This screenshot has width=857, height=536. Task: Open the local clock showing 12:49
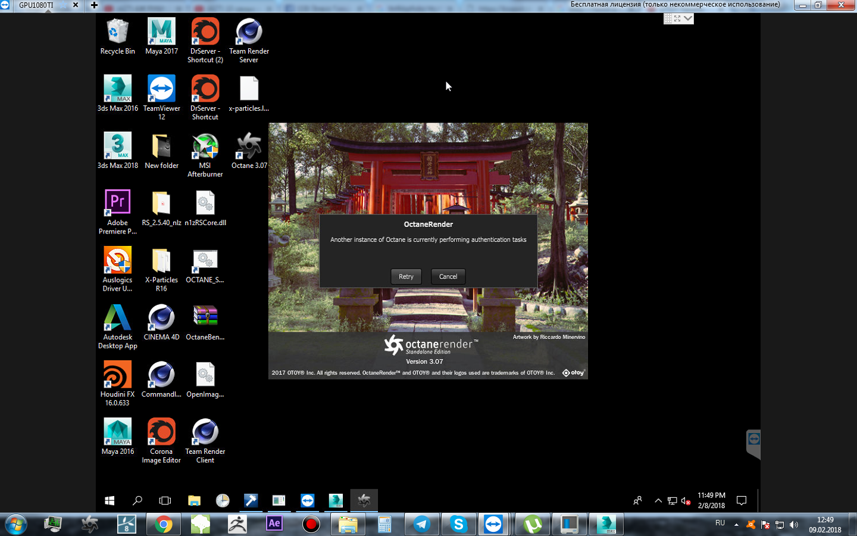tap(825, 525)
